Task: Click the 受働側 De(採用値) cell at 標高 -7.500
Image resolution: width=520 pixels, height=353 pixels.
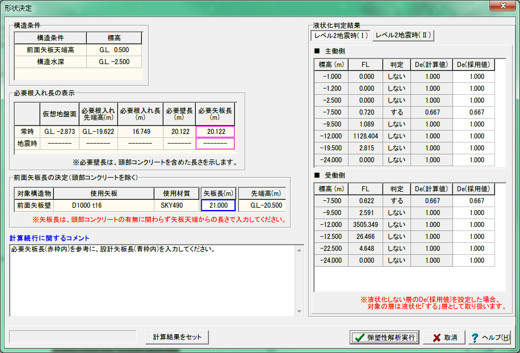Action: tap(473, 201)
